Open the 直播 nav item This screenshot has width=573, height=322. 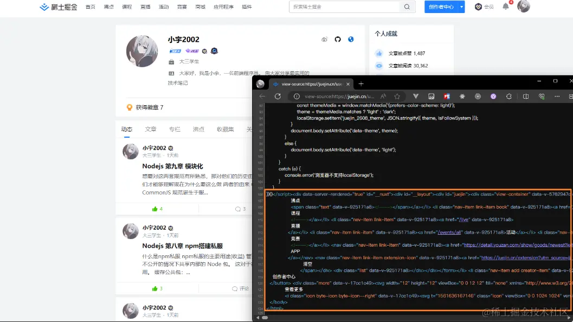click(145, 7)
